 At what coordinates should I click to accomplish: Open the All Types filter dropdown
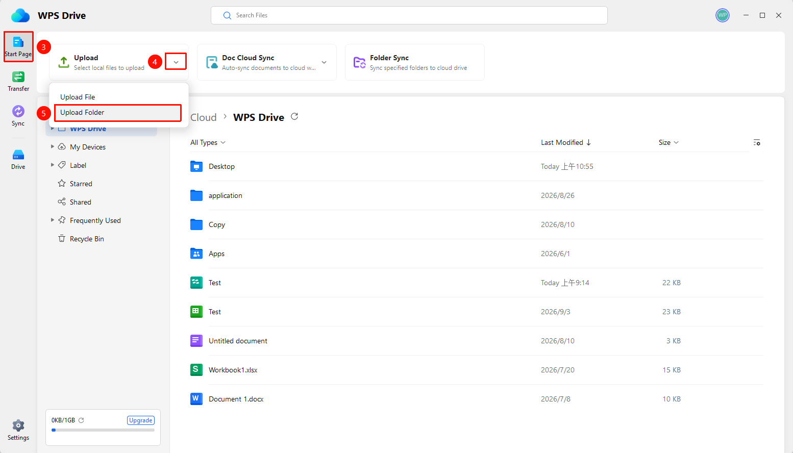208,142
